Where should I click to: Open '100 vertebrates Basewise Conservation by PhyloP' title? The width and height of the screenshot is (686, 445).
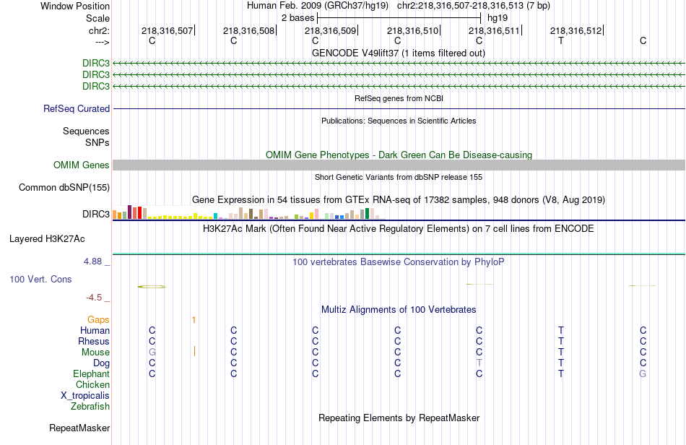pyautogui.click(x=399, y=262)
